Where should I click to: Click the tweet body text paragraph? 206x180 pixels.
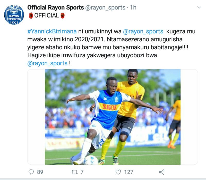111,47
